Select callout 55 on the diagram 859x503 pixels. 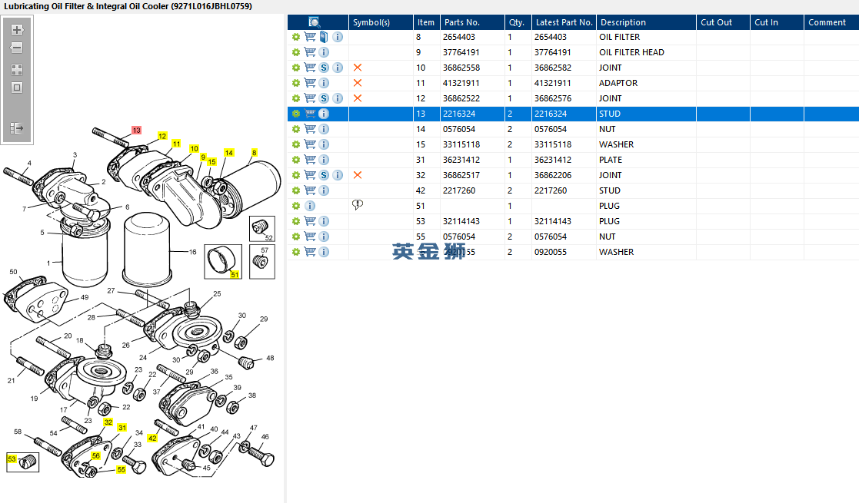[121, 470]
